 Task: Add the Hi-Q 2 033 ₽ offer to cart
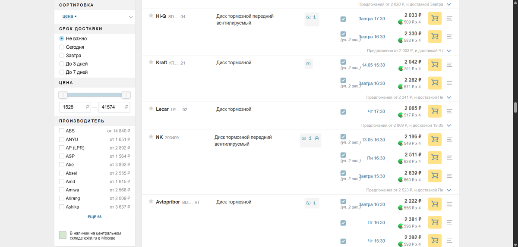[435, 19]
